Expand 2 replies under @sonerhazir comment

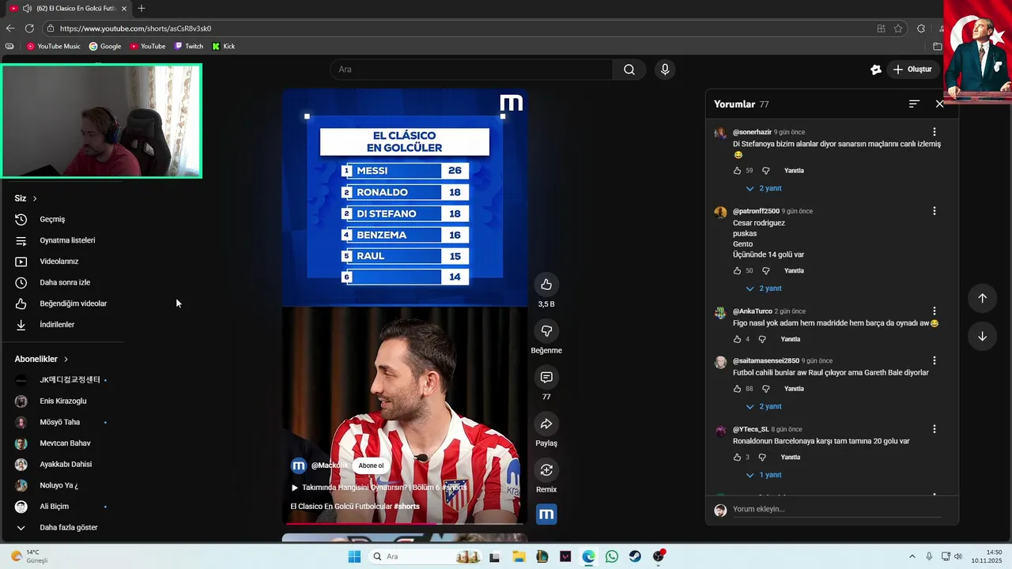point(764,189)
